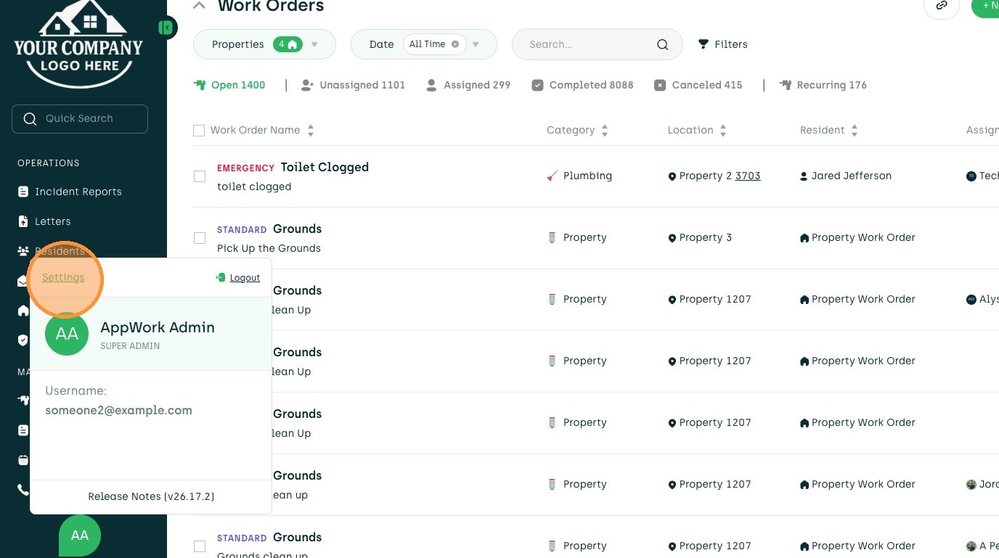This screenshot has width=999, height=558.
Task: Clear the All Time date filter
Action: tap(455, 44)
